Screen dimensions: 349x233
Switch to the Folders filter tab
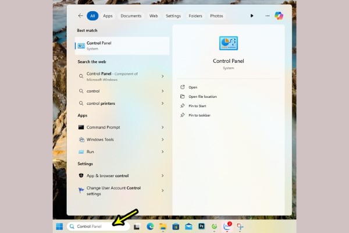tap(195, 16)
